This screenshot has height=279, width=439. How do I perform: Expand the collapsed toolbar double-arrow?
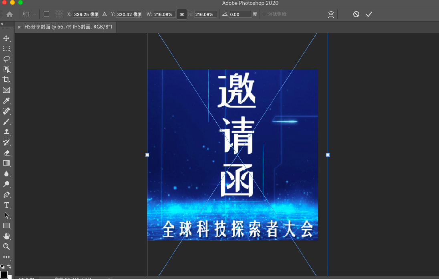tap(2, 24)
